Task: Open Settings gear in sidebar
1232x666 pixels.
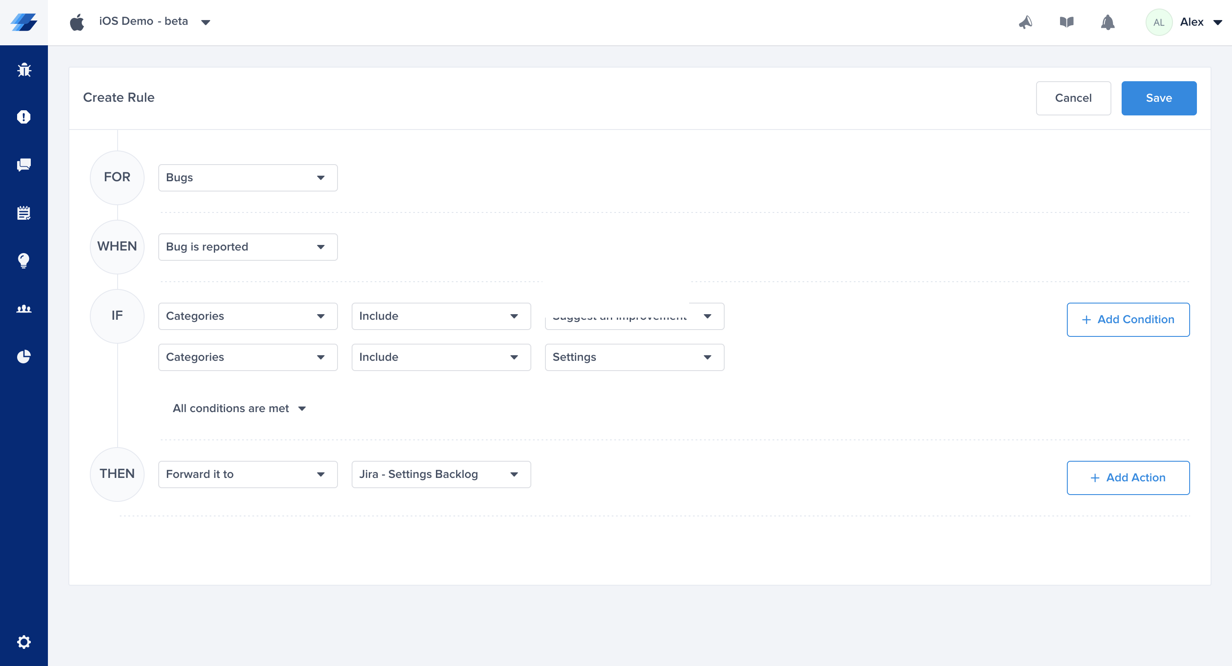Action: coord(24,642)
